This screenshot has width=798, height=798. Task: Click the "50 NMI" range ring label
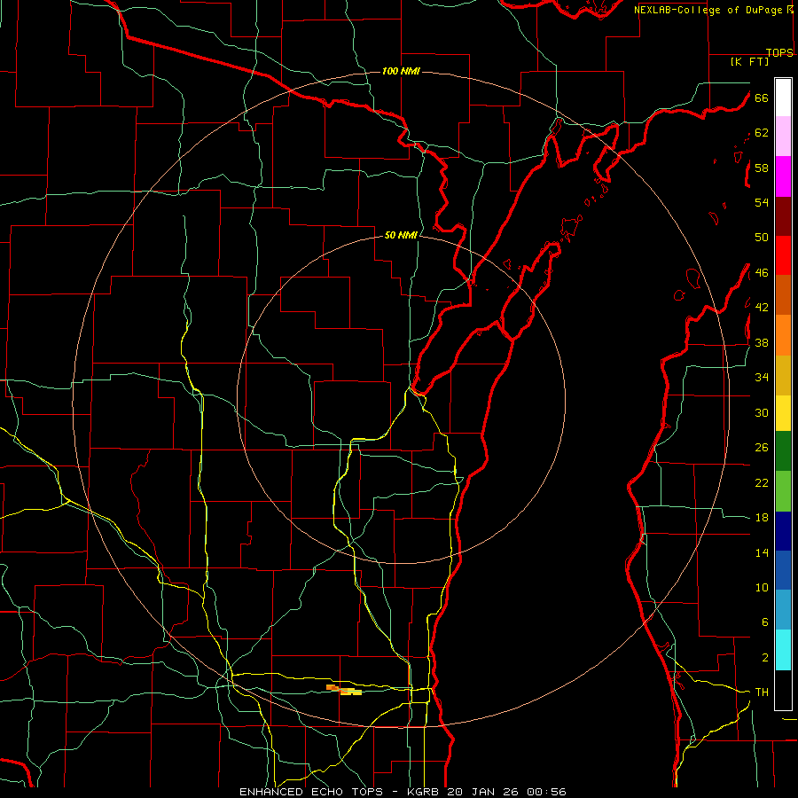[401, 235]
